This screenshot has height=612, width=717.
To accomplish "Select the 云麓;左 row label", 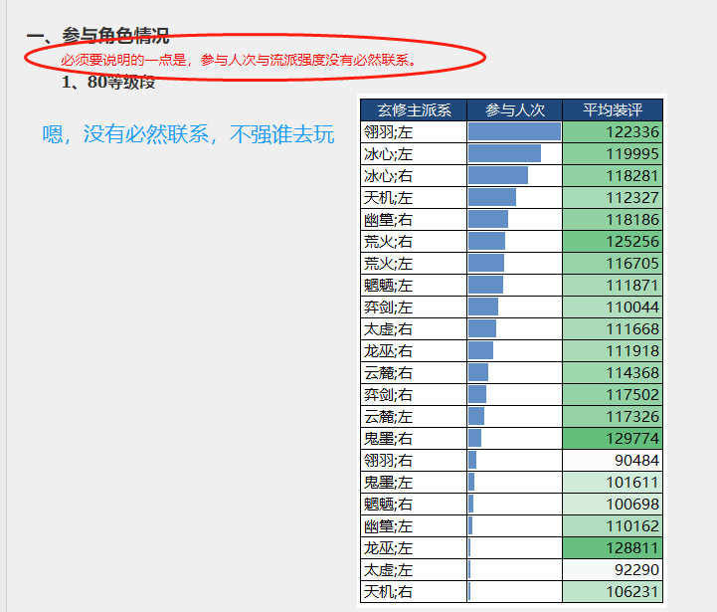I will [388, 417].
